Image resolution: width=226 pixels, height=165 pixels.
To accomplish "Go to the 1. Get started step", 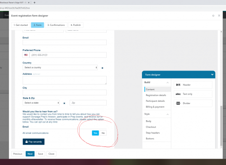I will coord(21,25).
